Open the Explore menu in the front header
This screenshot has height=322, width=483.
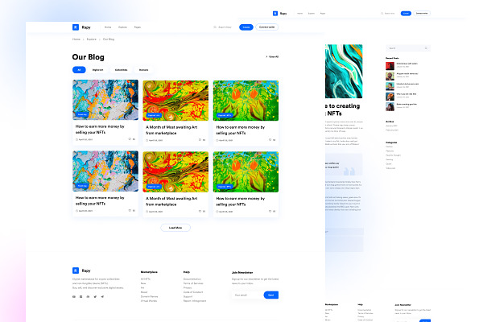point(122,27)
